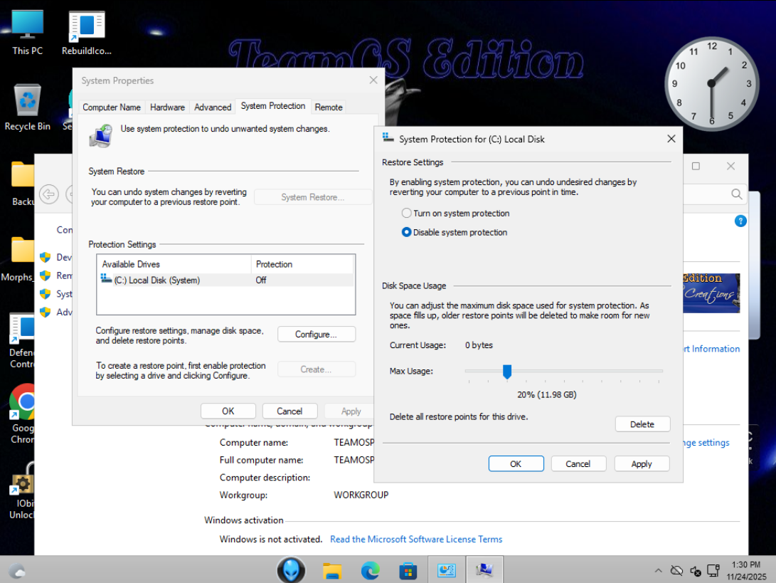Click the Control Panel help question icon
This screenshot has height=583, width=776.
(x=740, y=221)
